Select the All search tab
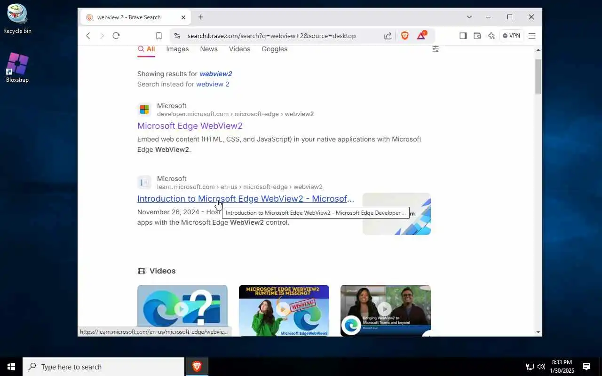This screenshot has height=376, width=602. click(146, 49)
